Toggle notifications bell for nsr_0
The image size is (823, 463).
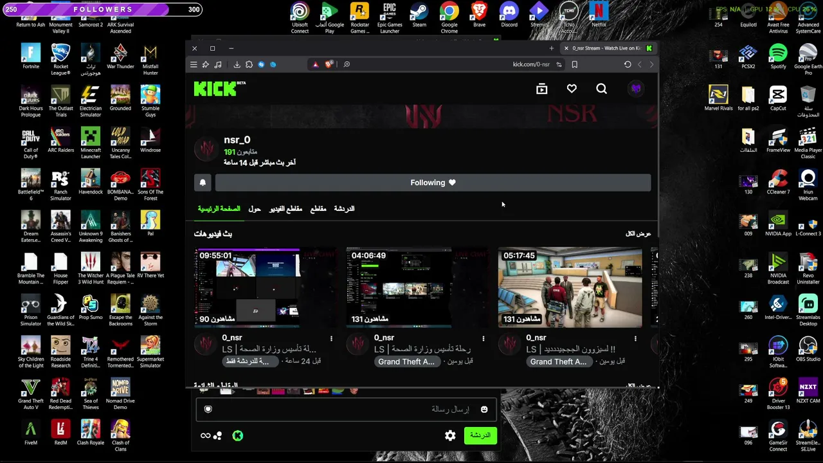tap(203, 183)
